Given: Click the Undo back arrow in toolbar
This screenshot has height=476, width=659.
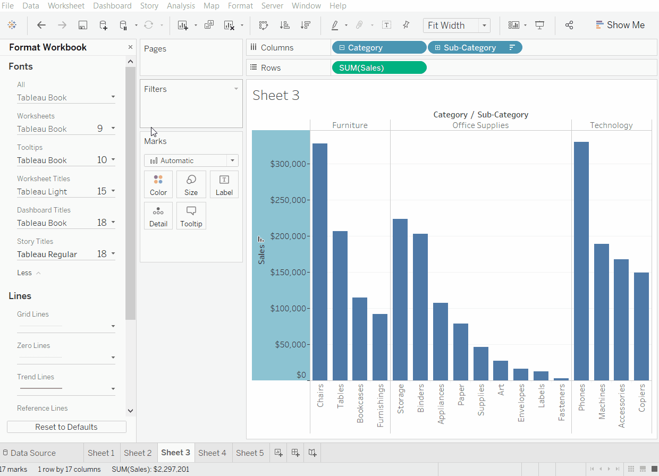Looking at the screenshot, I should [41, 25].
